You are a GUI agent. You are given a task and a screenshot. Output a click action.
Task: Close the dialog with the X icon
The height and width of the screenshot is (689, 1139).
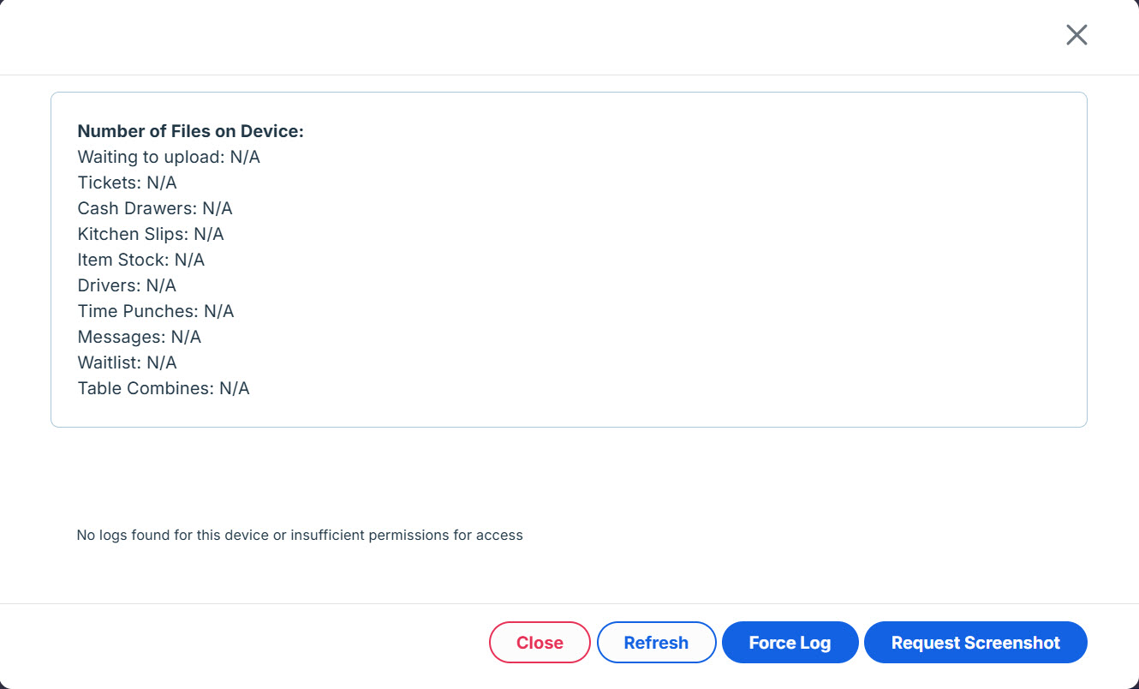[1076, 35]
